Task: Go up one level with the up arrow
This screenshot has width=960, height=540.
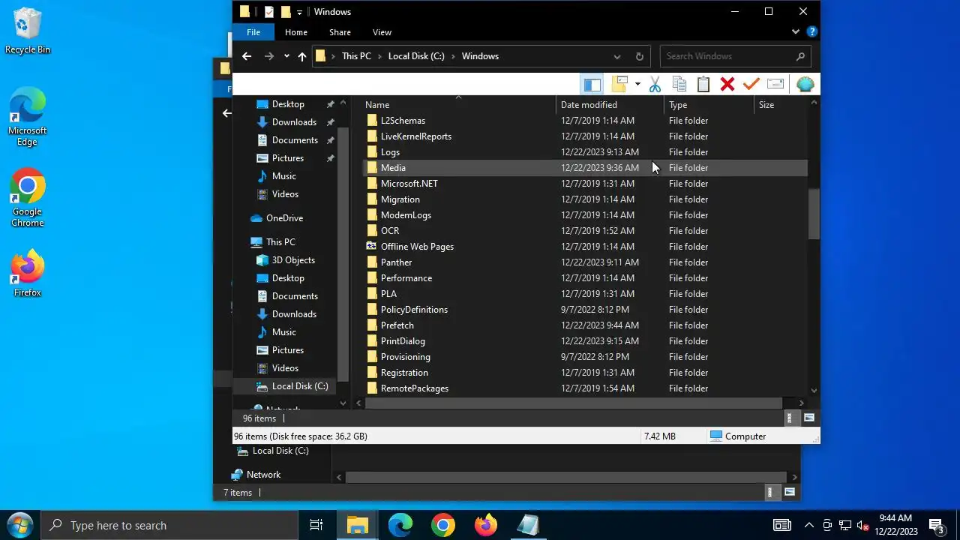Action: [x=302, y=56]
